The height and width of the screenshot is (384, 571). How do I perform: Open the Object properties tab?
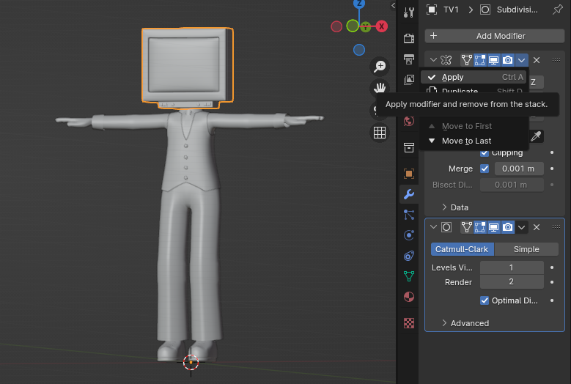408,174
